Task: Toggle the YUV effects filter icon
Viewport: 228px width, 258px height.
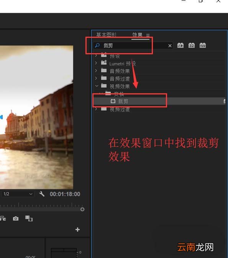Action: coord(203,45)
